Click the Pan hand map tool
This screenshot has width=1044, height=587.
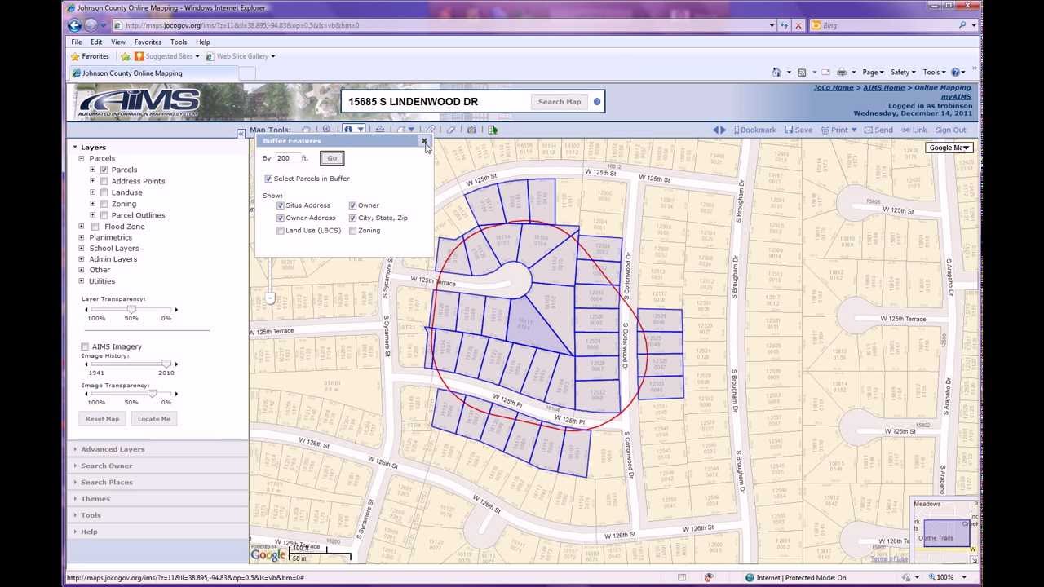click(306, 130)
